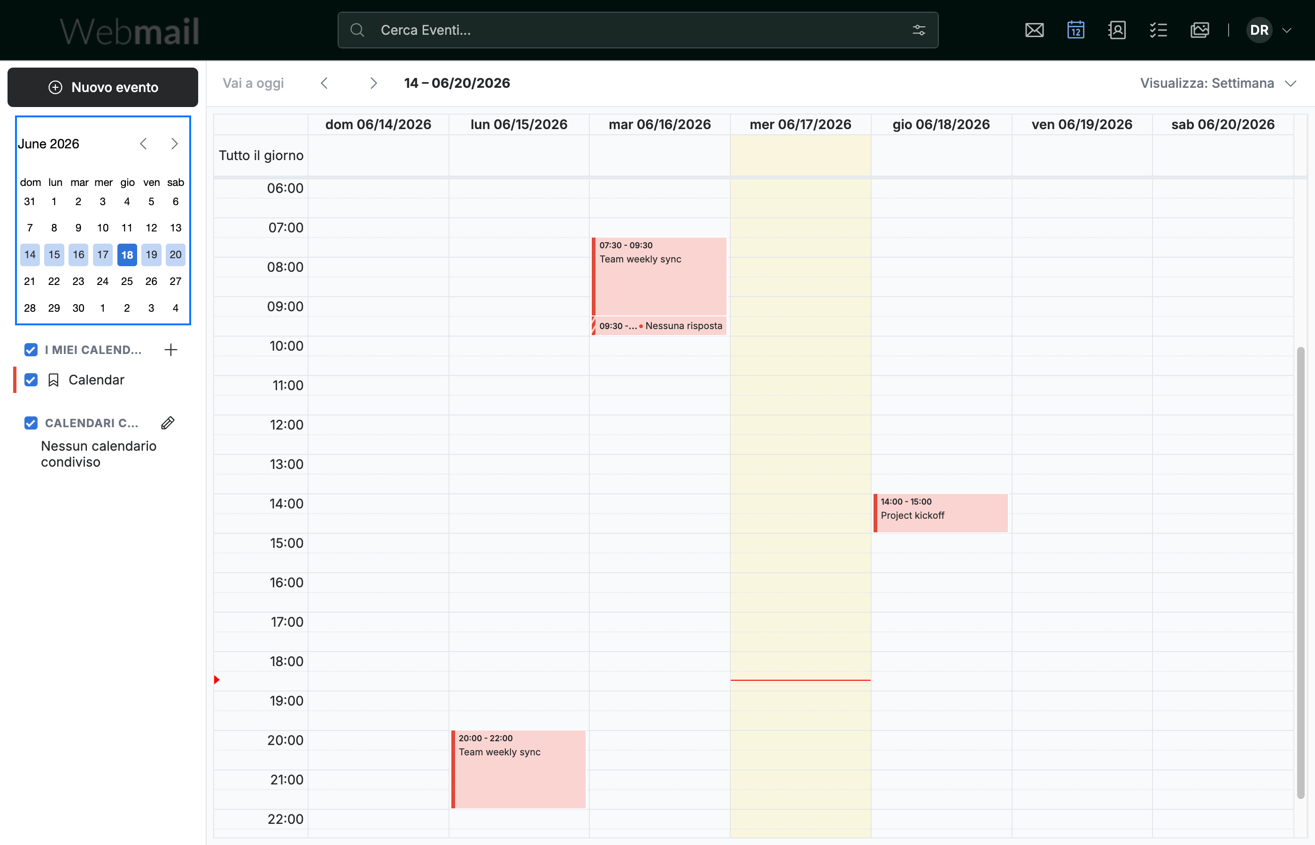Add a new calendar with plus icon

tap(170, 350)
